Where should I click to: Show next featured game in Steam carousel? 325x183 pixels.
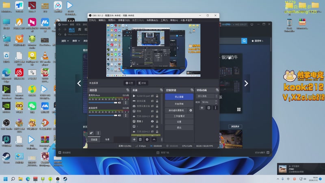[x=246, y=83]
